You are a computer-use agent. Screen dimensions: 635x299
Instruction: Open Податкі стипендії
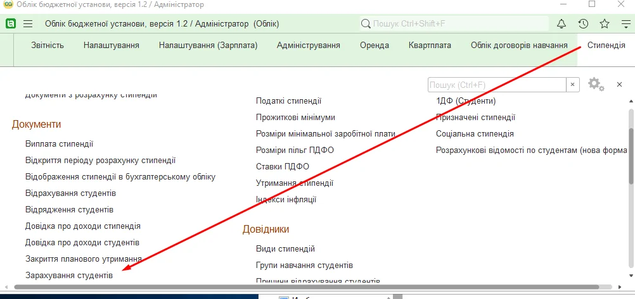tap(288, 101)
